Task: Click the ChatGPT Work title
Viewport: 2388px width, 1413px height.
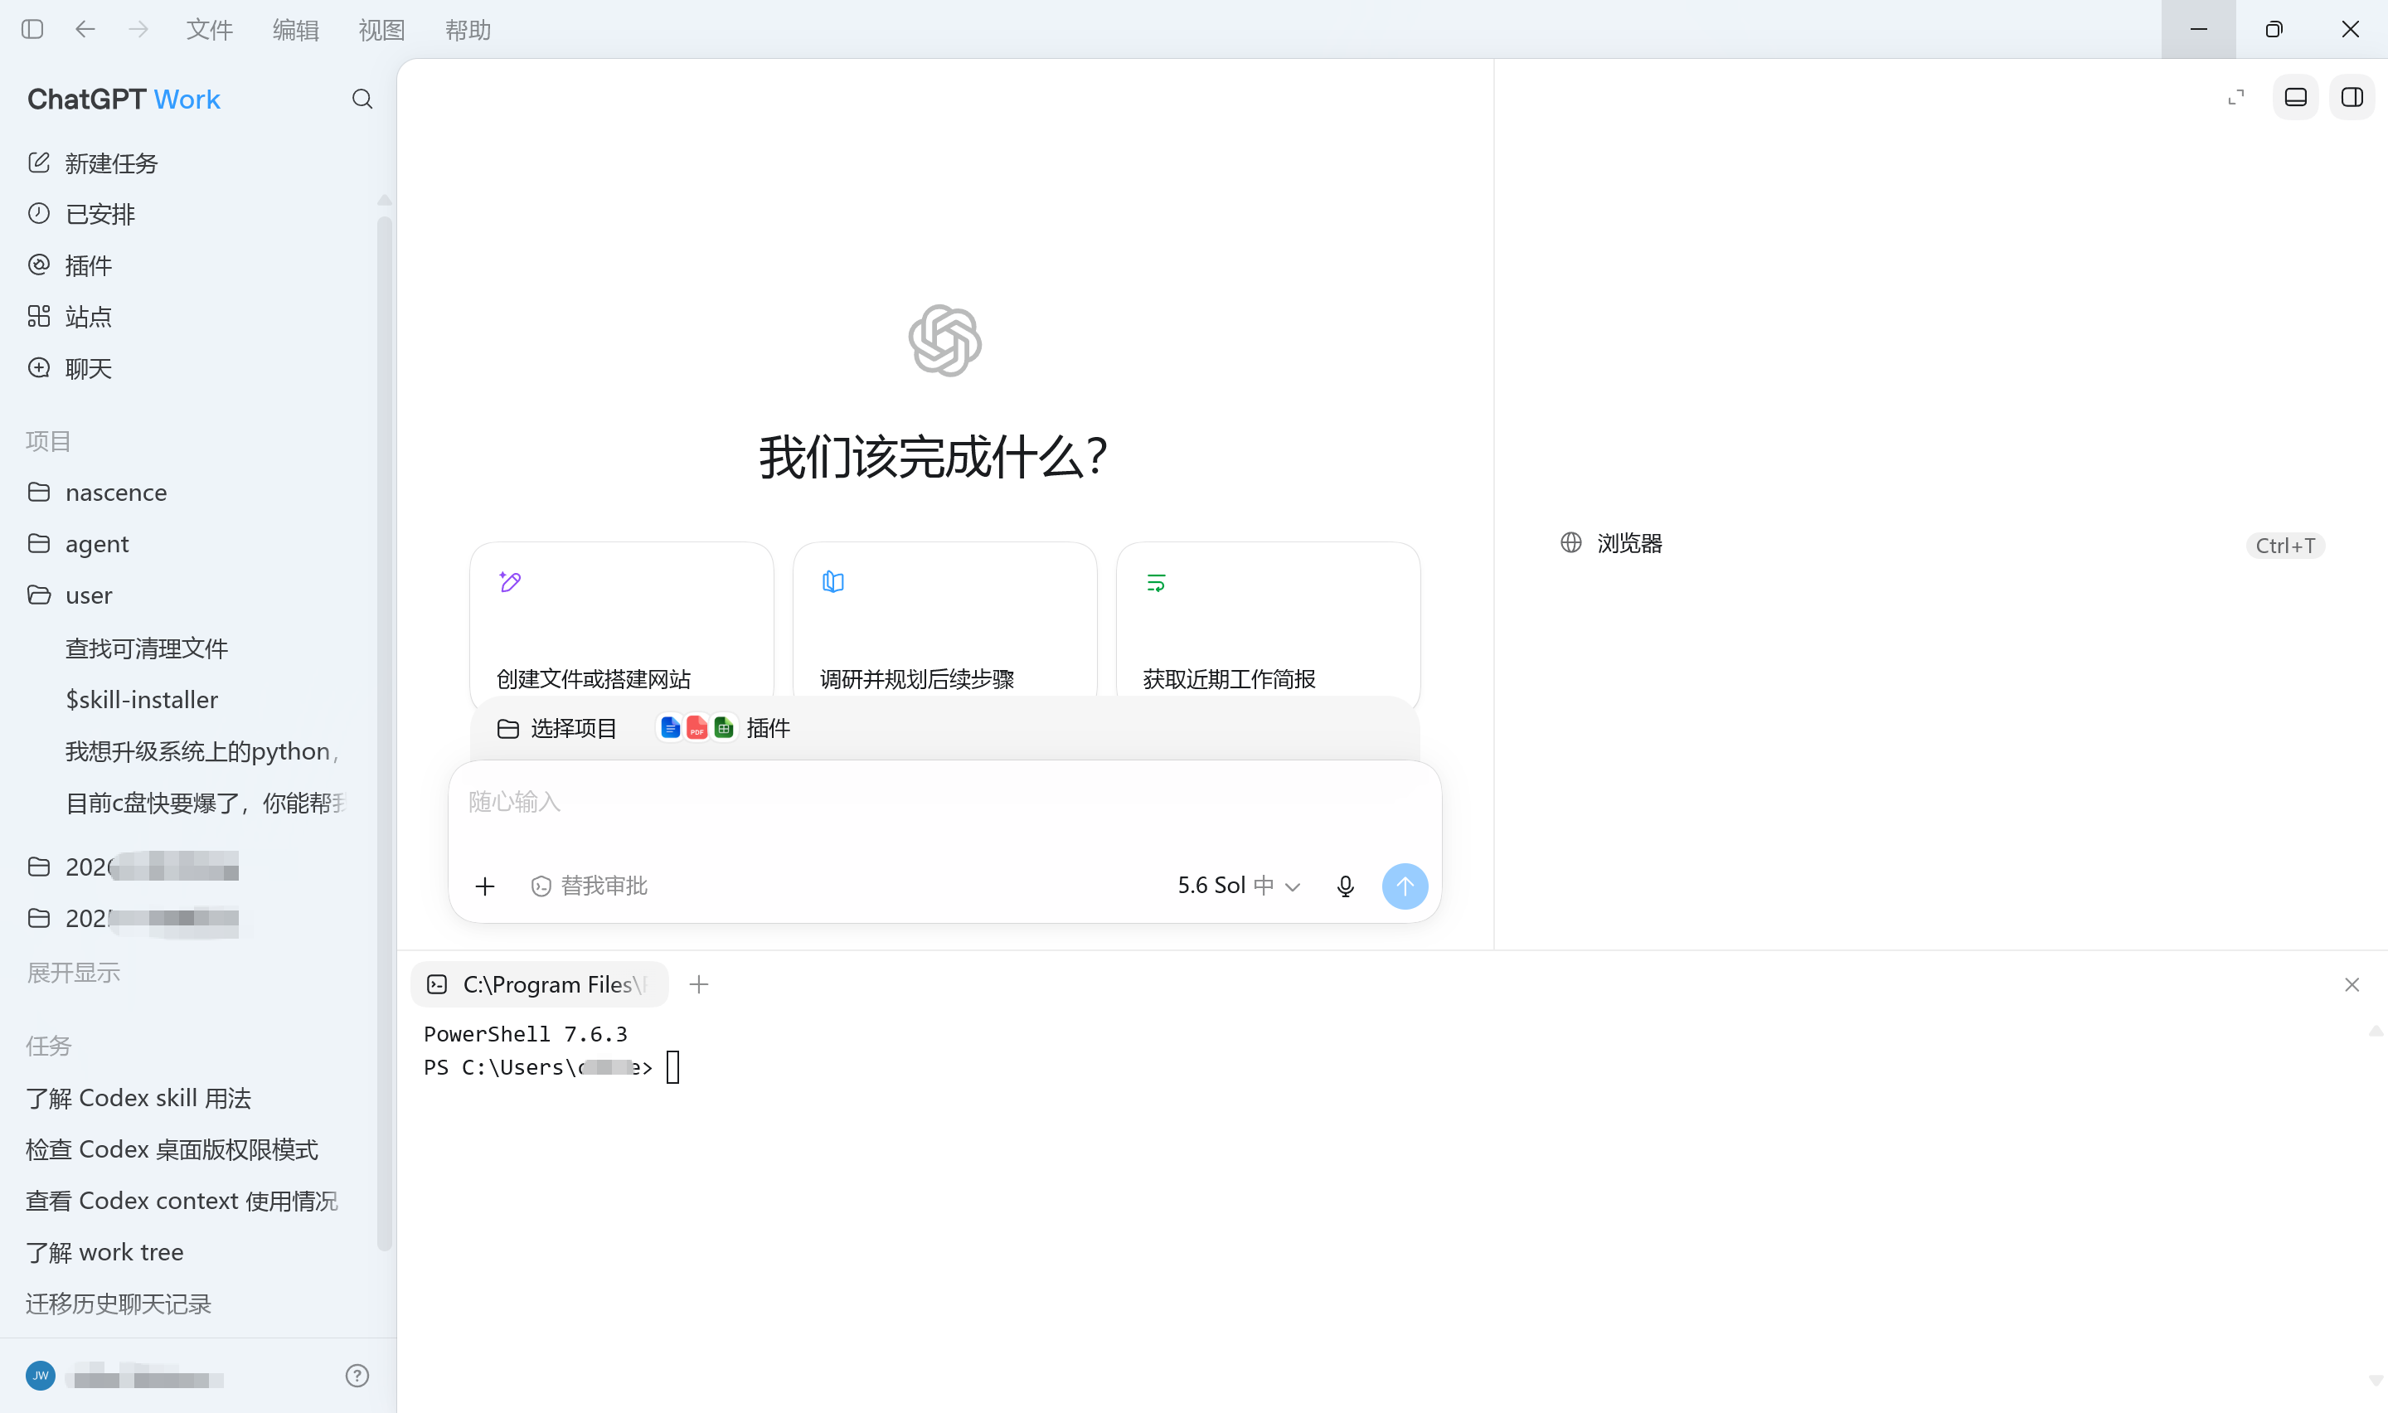Action: point(124,99)
